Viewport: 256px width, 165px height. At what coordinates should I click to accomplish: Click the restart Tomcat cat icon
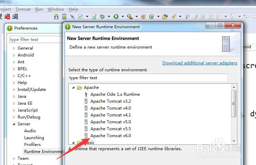coord(15,17)
